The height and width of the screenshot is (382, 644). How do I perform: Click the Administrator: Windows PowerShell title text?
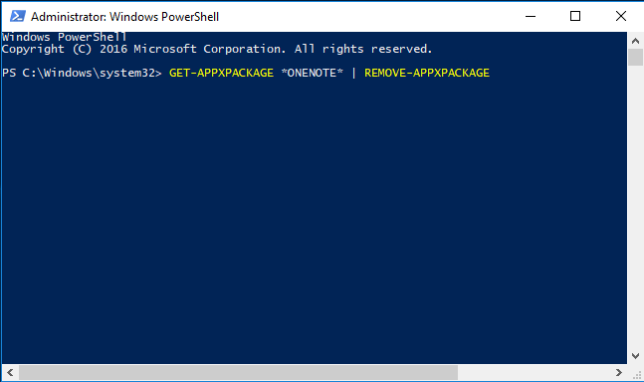tap(124, 17)
